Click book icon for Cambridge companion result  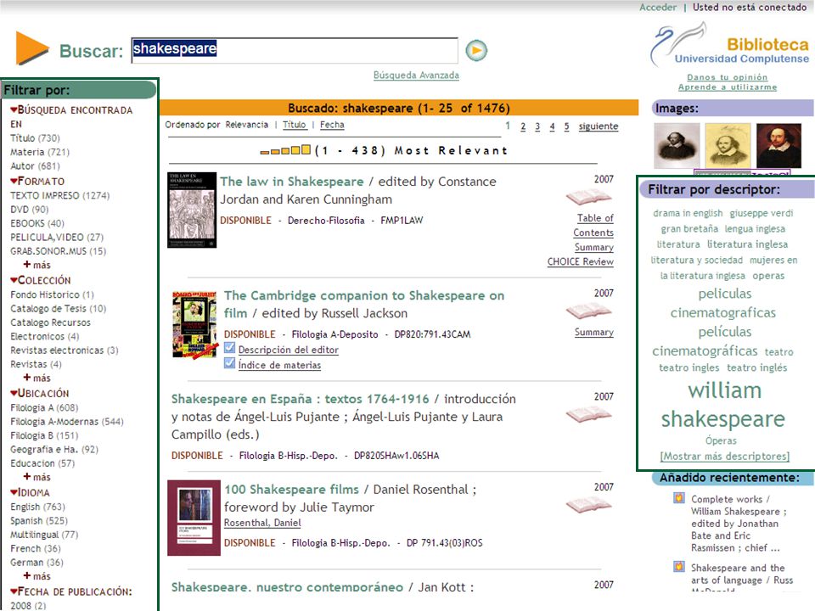point(588,311)
